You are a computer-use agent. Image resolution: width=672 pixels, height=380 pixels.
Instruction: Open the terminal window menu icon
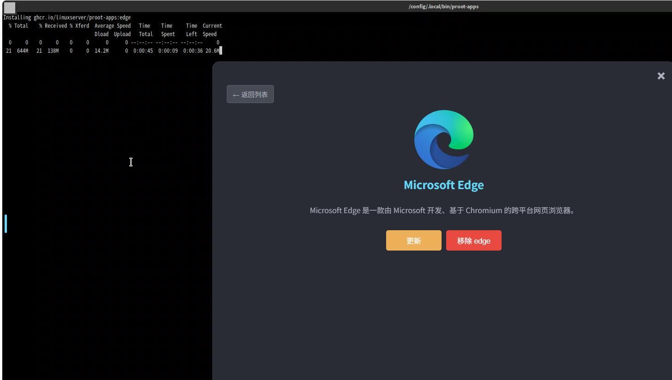click(x=9, y=7)
